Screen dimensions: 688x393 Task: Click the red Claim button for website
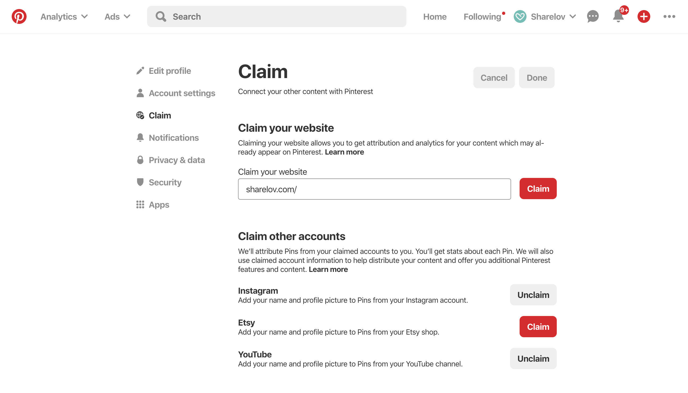pos(538,189)
